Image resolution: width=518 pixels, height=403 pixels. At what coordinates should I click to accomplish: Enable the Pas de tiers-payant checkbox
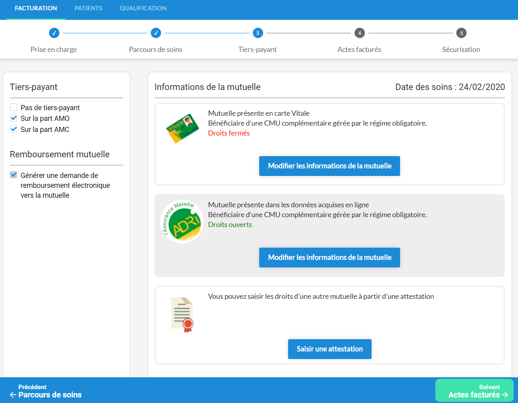[x=14, y=107]
